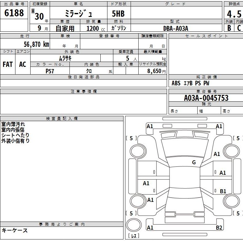Select first registration year H30
The image size is (243, 241).
pyautogui.click(x=38, y=14)
